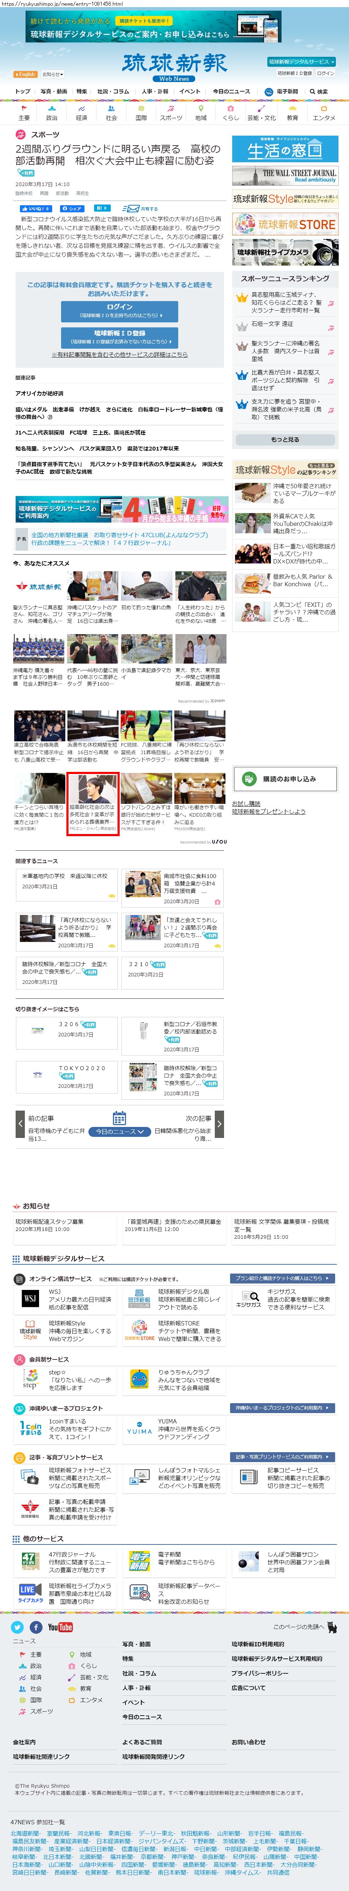
Task: Open 記事・写真プリントサービスのご利用案内
Action: click(283, 1456)
